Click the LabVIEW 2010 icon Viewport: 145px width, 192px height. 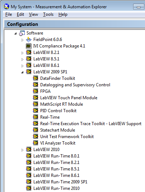[29, 150]
